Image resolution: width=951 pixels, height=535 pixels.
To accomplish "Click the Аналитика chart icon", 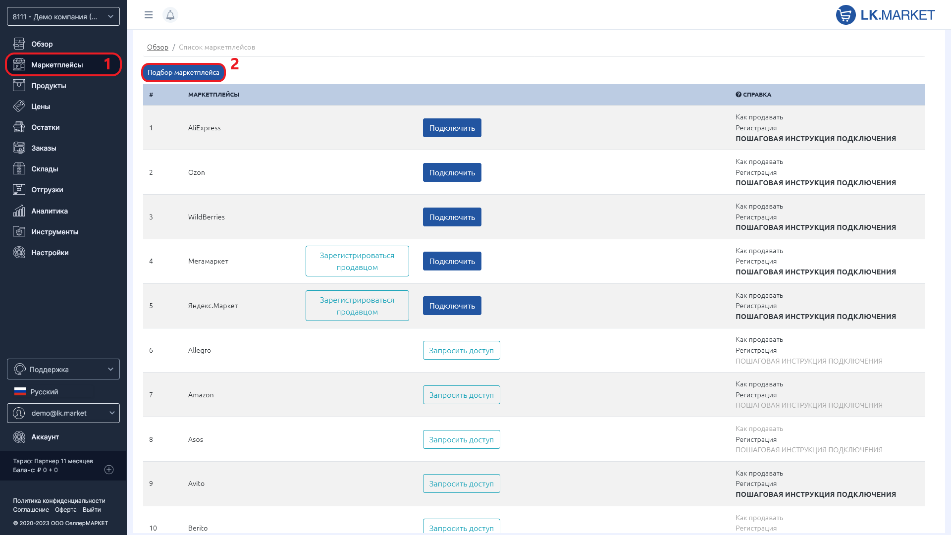I will click(19, 211).
